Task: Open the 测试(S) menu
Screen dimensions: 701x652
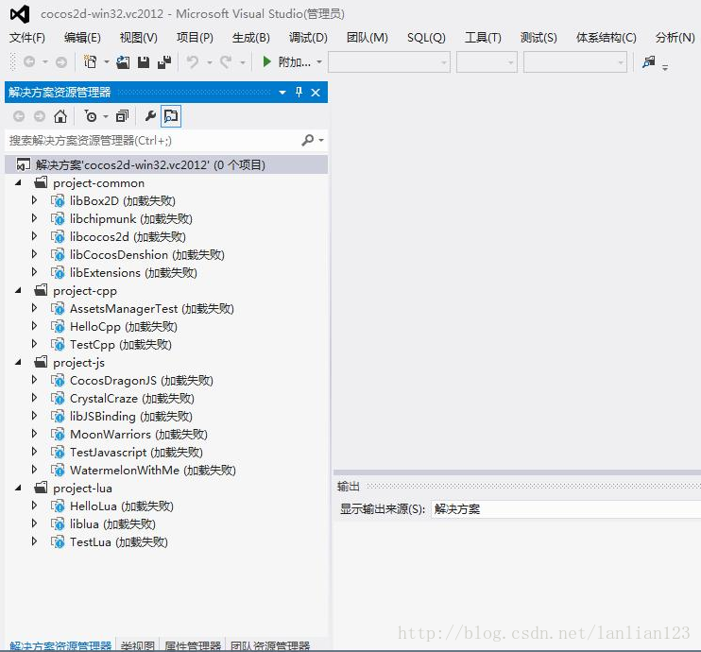Action: point(539,38)
